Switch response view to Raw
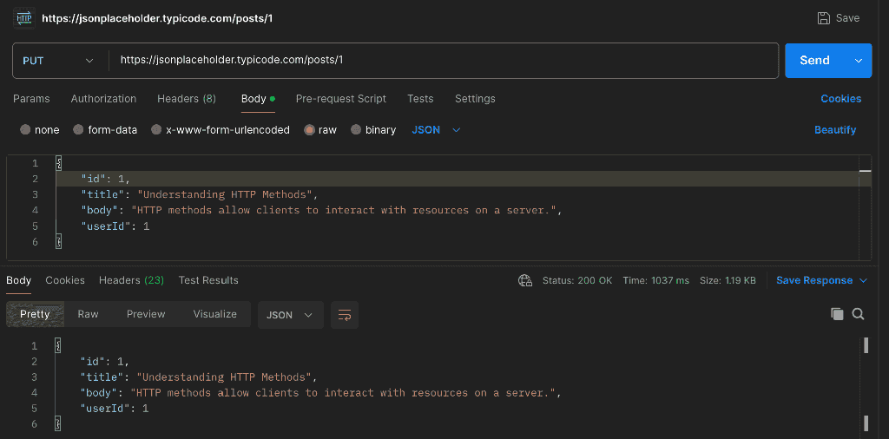 tap(88, 314)
